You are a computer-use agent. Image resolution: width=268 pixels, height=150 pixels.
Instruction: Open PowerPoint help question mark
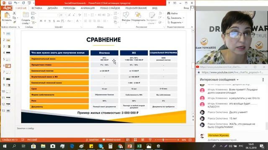[x=169, y=3]
